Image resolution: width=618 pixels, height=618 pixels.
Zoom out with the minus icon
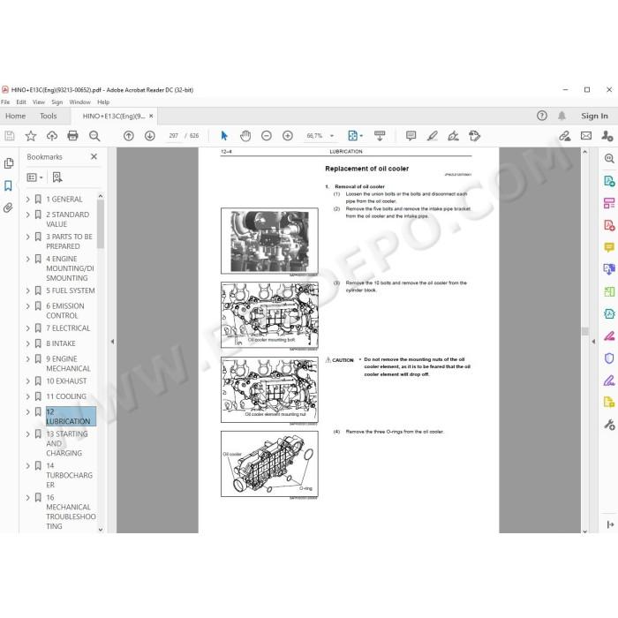coord(267,136)
